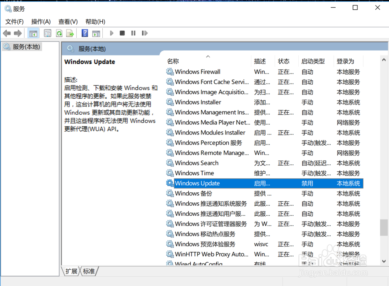Select the Windows Media Player Net... row
This screenshot has width=389, height=286.
click(x=265, y=122)
